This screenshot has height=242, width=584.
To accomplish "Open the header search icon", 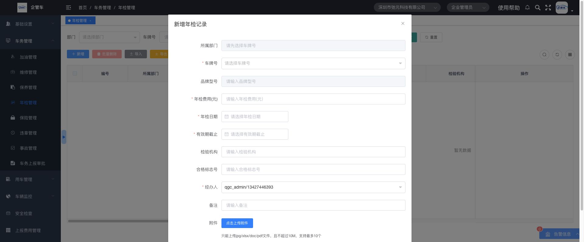I will tap(538, 8).
